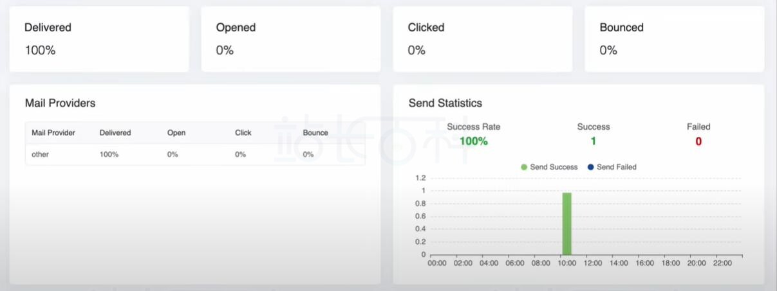Click the green Send Success legend dot
Viewport: 777px width, 291px height.
(524, 167)
